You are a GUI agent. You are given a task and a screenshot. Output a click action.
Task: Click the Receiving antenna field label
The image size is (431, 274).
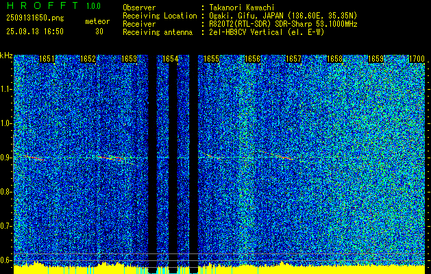click(x=158, y=32)
